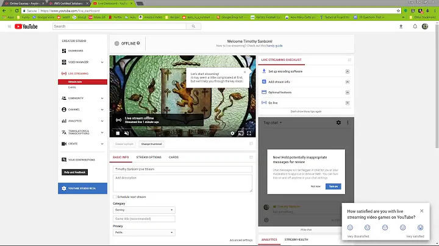Stop playback in the video player
The width and height of the screenshot is (439, 246).
pyautogui.click(x=118, y=133)
